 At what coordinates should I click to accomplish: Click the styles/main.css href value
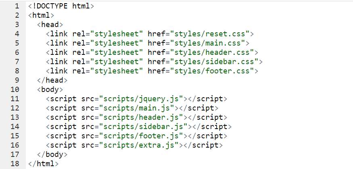210,43
